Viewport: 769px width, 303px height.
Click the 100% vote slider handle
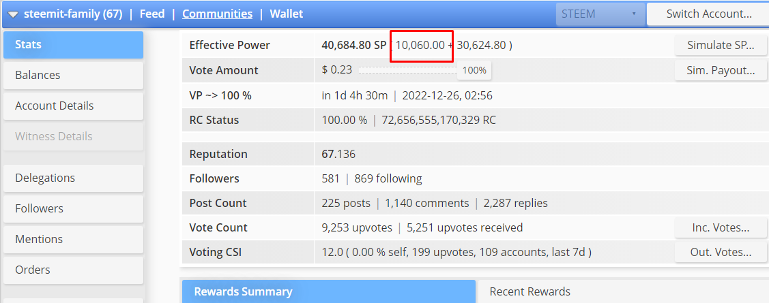click(474, 71)
